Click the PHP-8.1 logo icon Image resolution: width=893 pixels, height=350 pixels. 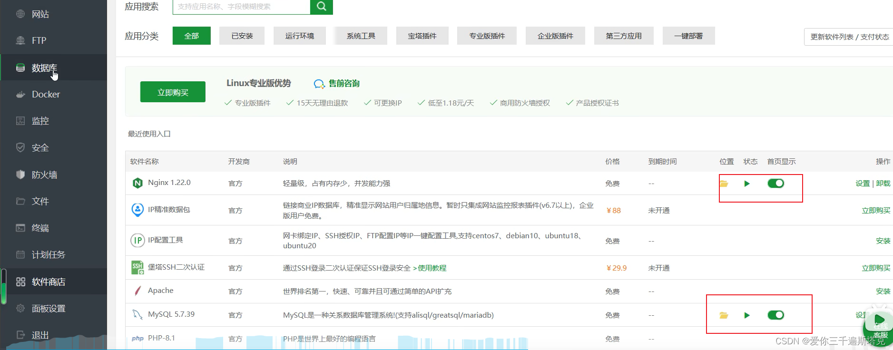(137, 339)
